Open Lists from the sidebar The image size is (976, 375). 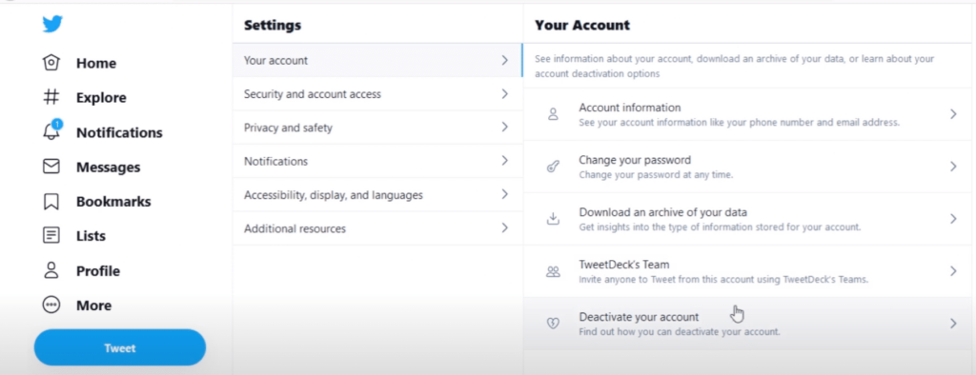coord(91,236)
